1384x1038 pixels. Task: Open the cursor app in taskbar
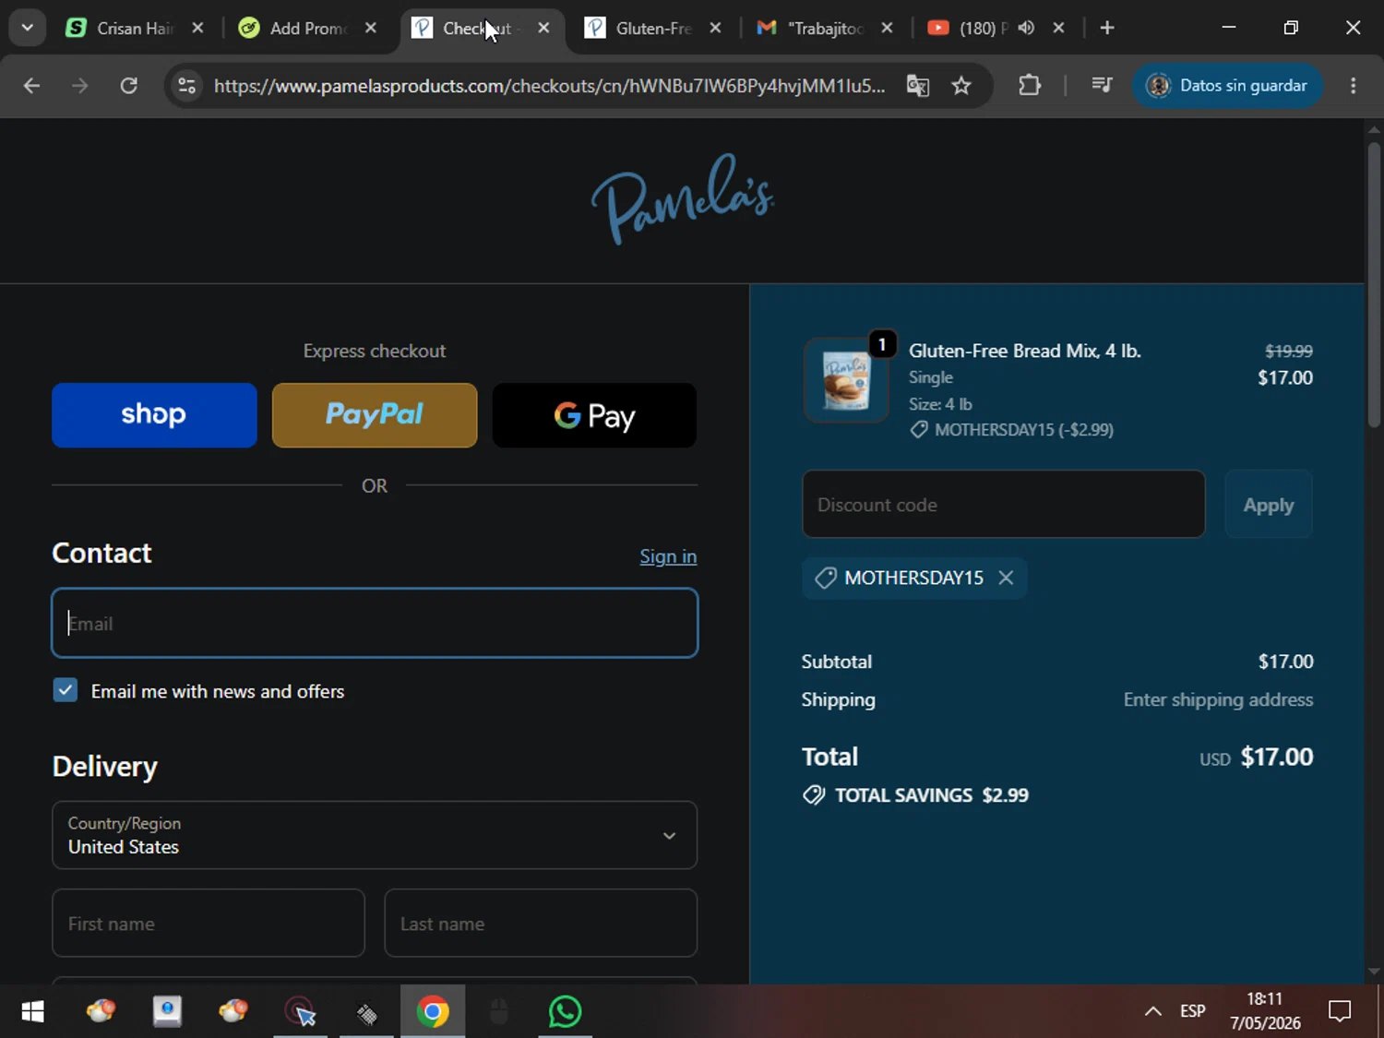coord(301,1012)
